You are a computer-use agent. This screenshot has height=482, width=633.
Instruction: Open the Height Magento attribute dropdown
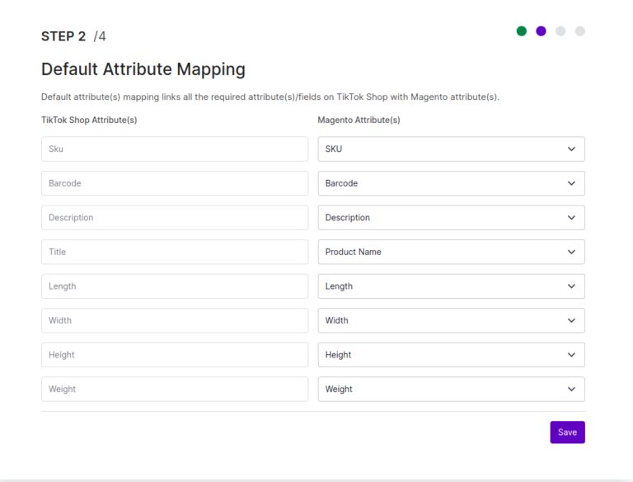[452, 355]
